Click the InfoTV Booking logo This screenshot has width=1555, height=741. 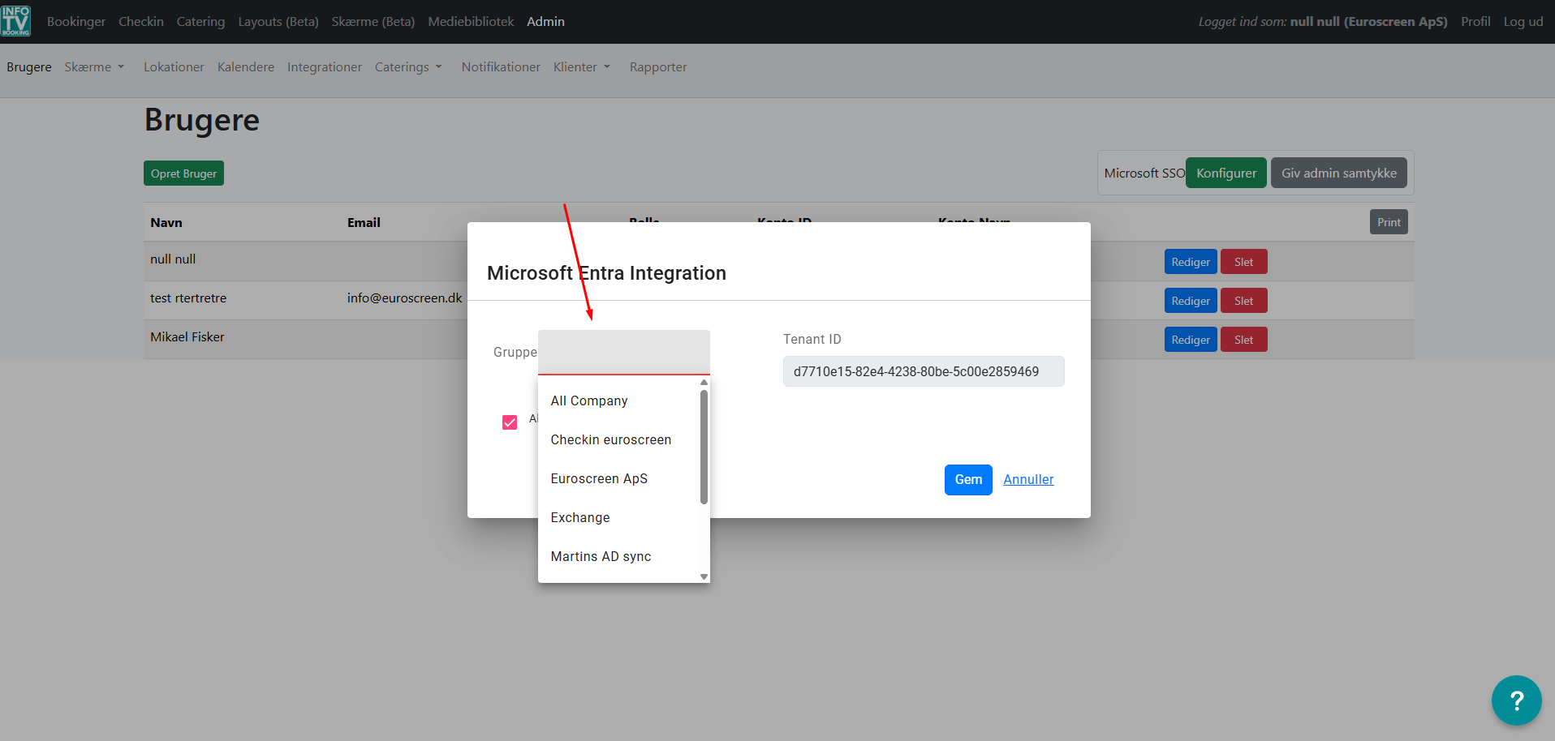(15, 21)
